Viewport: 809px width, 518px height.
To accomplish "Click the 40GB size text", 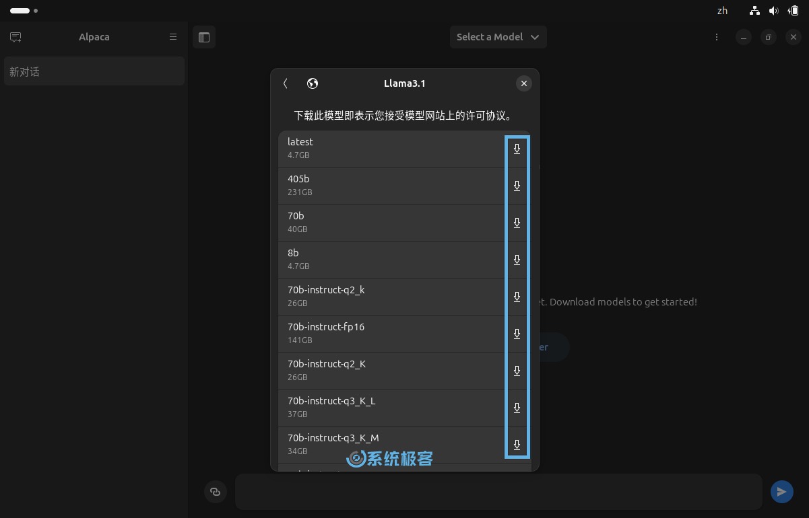I will coord(298,229).
